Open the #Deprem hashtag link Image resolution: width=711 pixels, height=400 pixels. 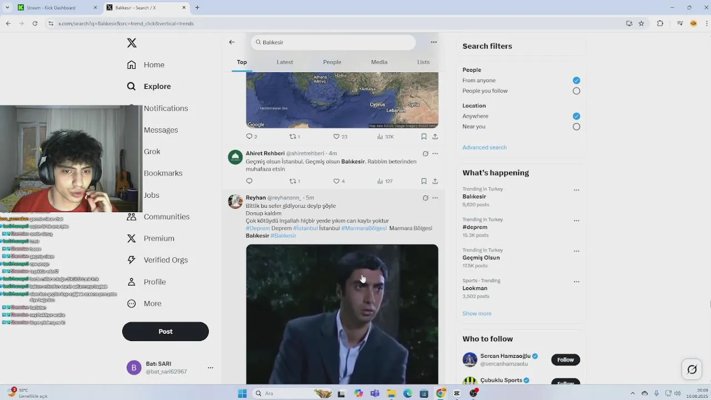(258, 228)
